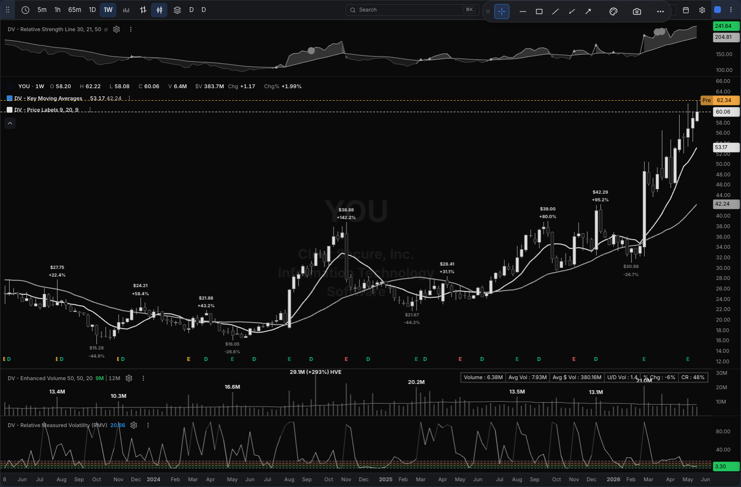Switch to the 65m timeframe

pos(75,10)
